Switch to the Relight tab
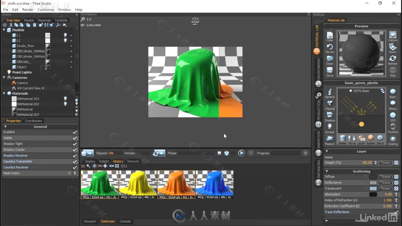The height and width of the screenshot is (226, 402). tap(104, 161)
